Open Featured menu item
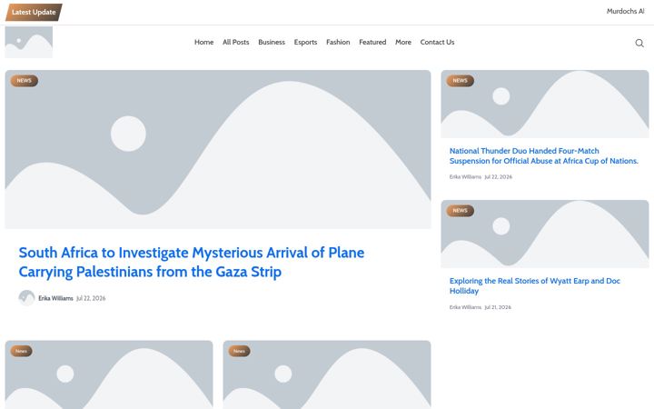This screenshot has height=409, width=654. coord(372,42)
